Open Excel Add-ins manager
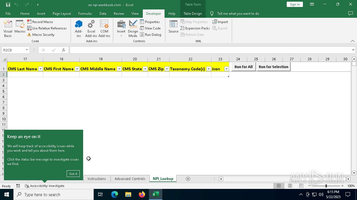The height and width of the screenshot is (200, 357). pyautogui.click(x=91, y=29)
